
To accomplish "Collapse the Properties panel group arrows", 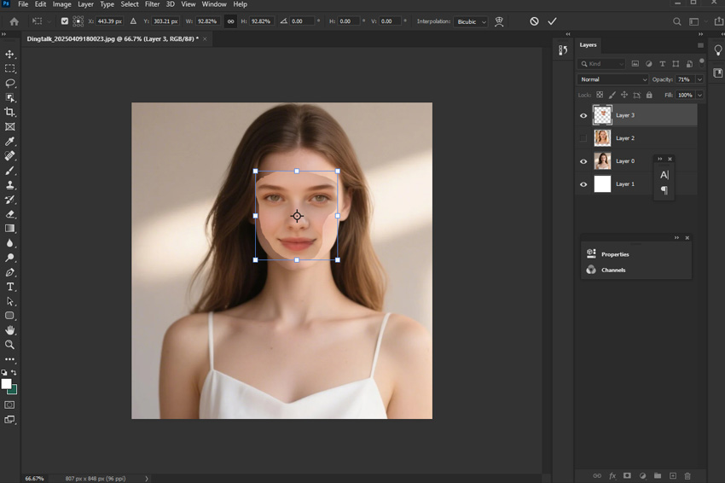I will pyautogui.click(x=676, y=238).
